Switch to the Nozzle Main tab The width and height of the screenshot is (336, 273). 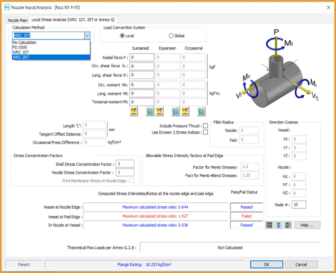pyautogui.click(x=17, y=20)
